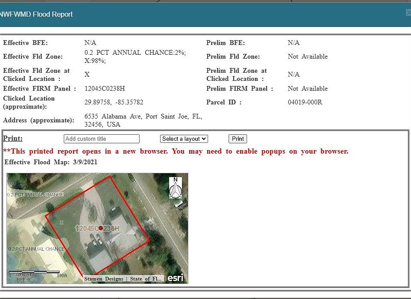
Task: Focus the Add custom title field
Action: click(x=101, y=139)
